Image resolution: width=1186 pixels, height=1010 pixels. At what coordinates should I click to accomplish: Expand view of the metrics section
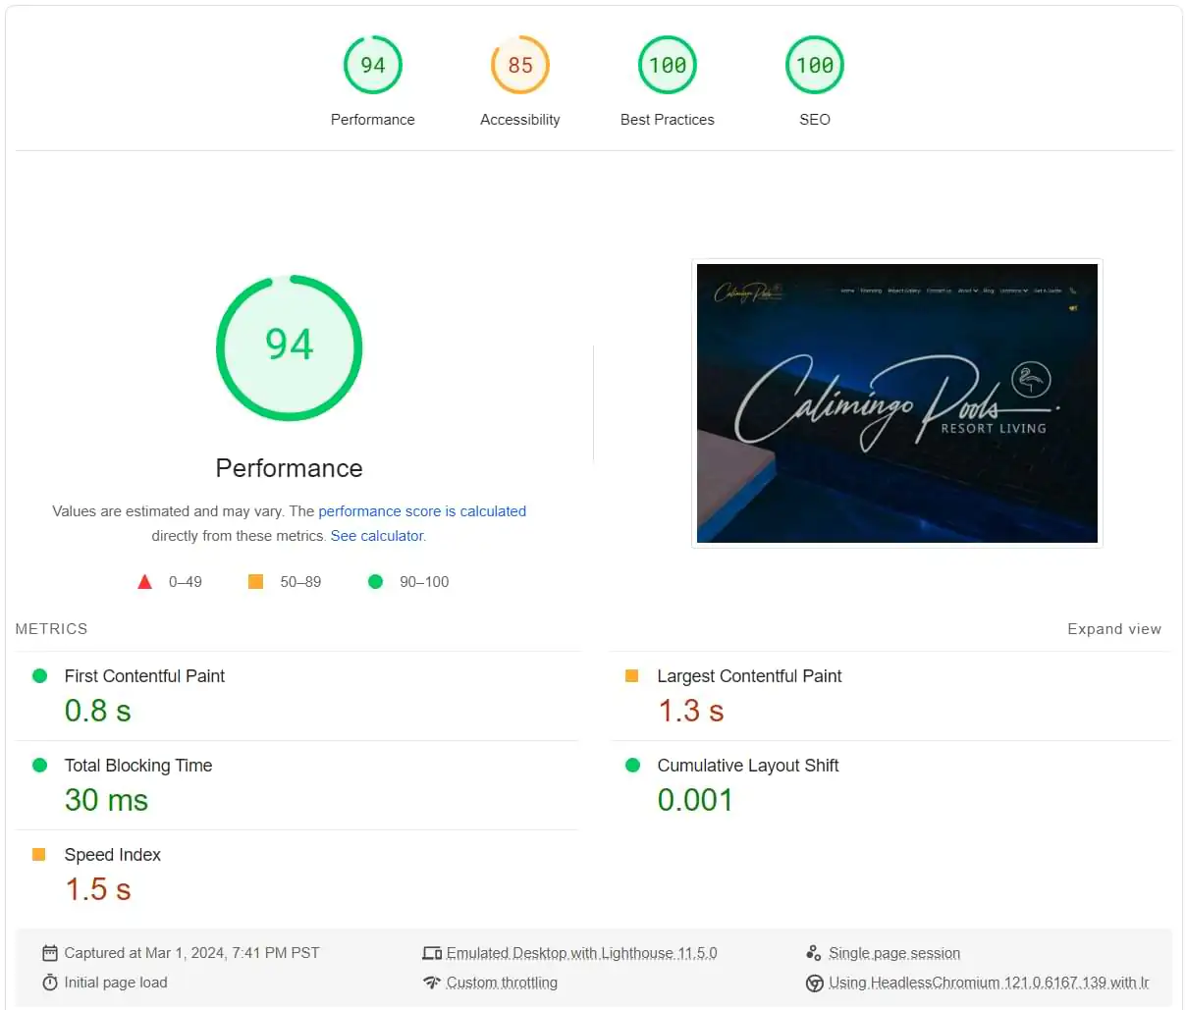tap(1113, 629)
